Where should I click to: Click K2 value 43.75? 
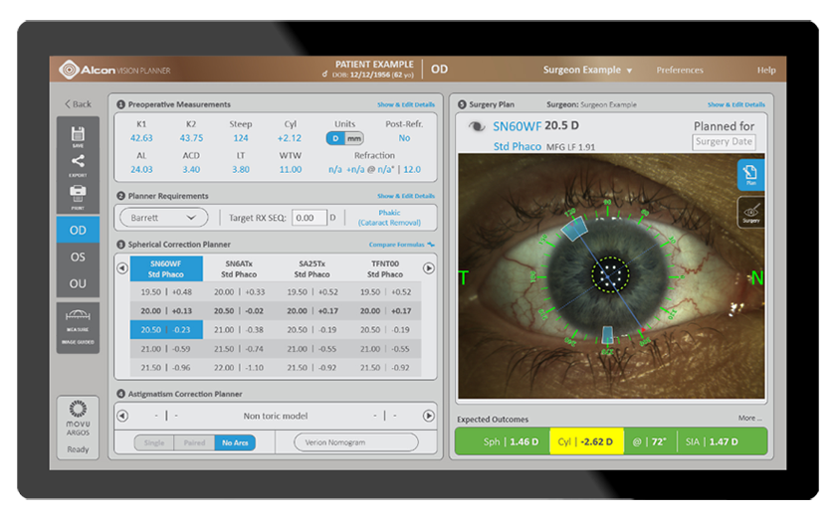click(191, 138)
